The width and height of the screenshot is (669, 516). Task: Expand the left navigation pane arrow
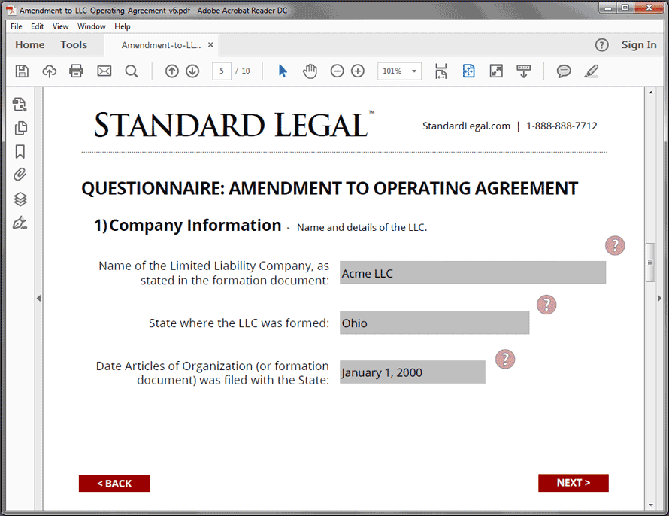pyautogui.click(x=39, y=299)
